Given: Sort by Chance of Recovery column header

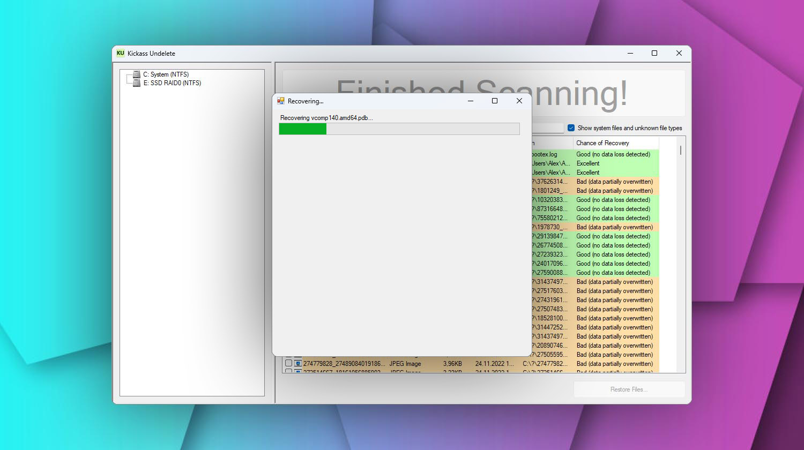Looking at the screenshot, I should [616, 143].
